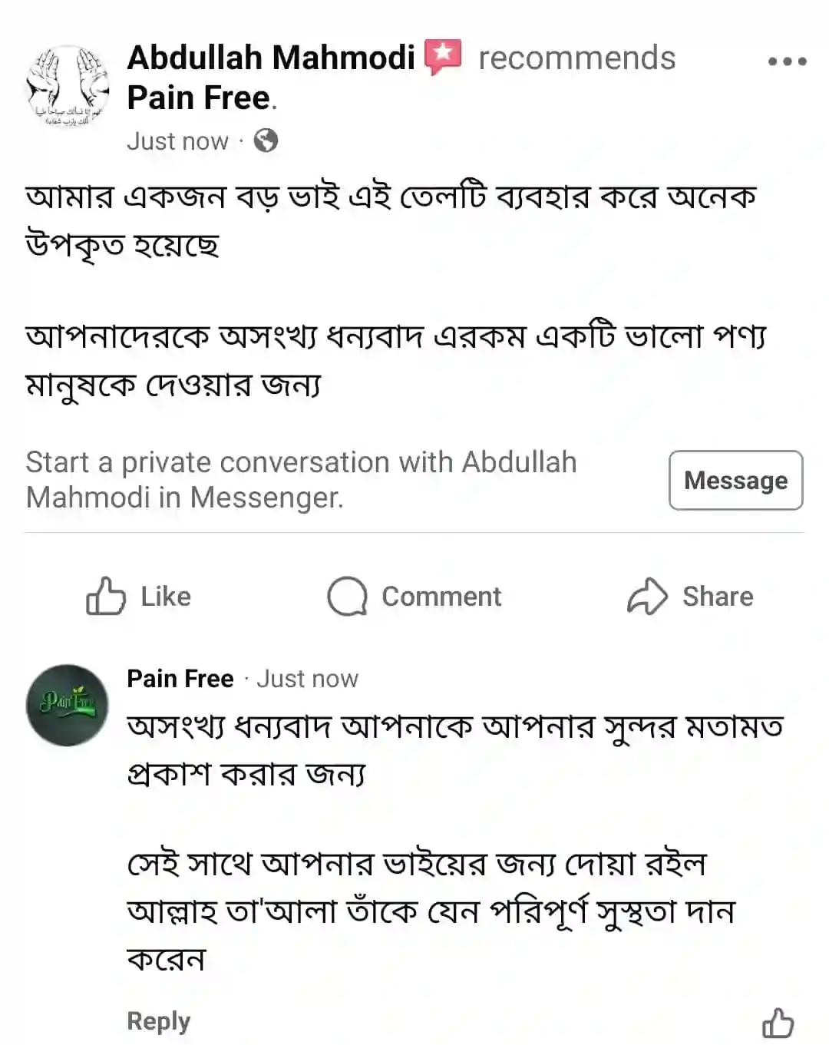Image resolution: width=829 pixels, height=1045 pixels.
Task: Visit the Pain Free page from post header
Action: pos(198,98)
